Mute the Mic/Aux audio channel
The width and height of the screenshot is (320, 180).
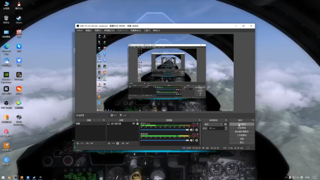(x=192, y=130)
